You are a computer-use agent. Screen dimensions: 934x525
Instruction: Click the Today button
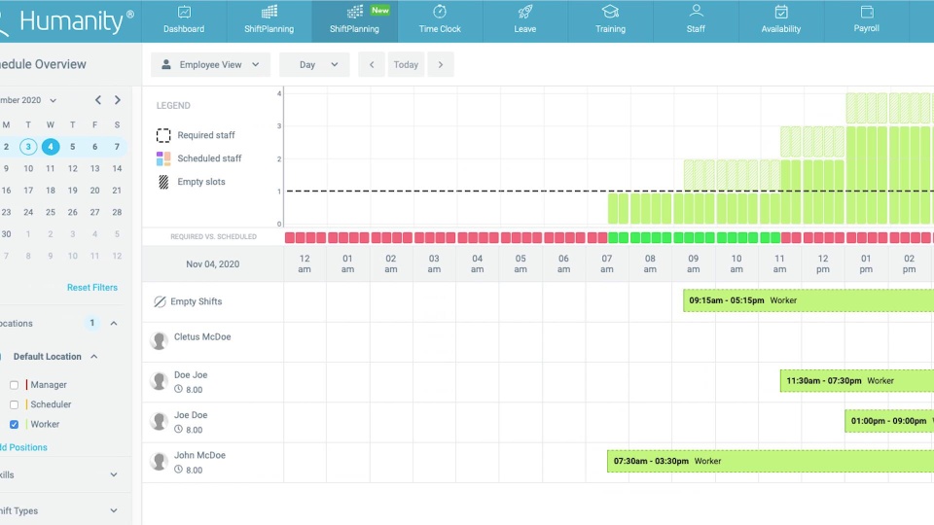[x=406, y=65]
